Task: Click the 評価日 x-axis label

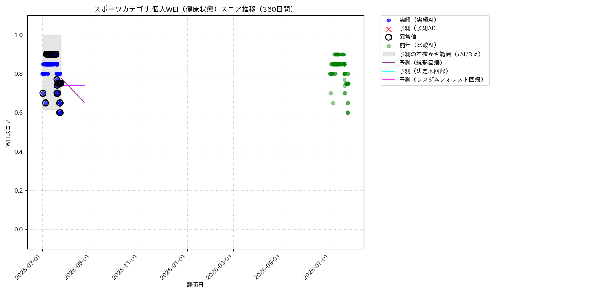Action: coord(195,285)
